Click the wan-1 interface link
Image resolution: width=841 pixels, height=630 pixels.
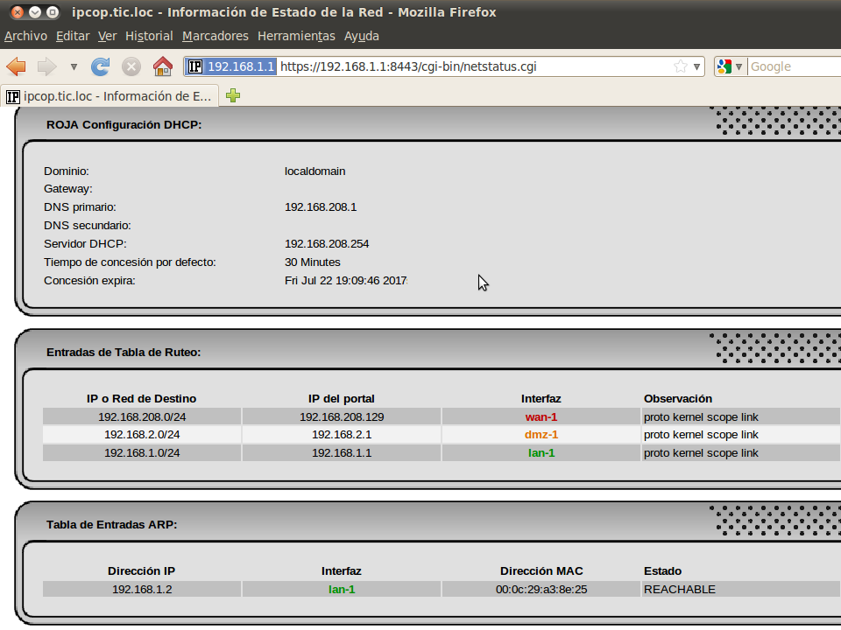click(x=541, y=416)
